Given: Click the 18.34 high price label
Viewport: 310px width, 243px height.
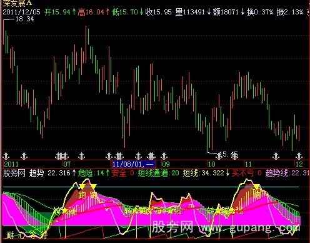Looking at the screenshot, I should click(x=24, y=19).
